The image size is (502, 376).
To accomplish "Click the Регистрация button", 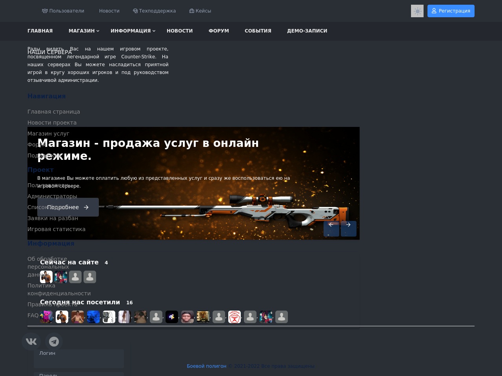I will point(451,11).
